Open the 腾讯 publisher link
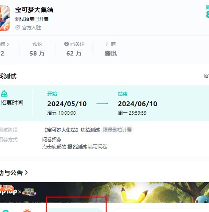Screen dimensions: 209x212 (110, 53)
